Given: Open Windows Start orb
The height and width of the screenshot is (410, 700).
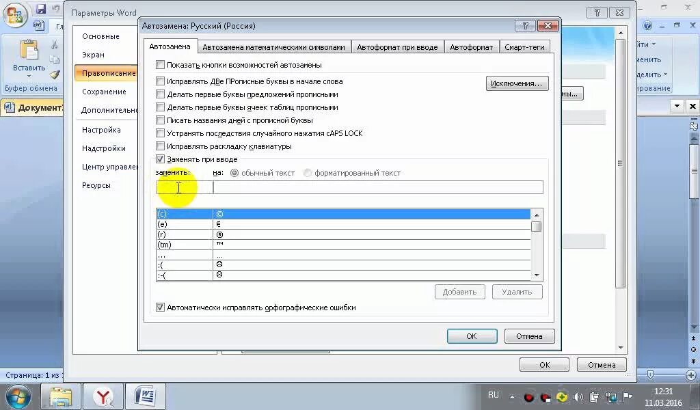Looking at the screenshot, I should click(17, 396).
